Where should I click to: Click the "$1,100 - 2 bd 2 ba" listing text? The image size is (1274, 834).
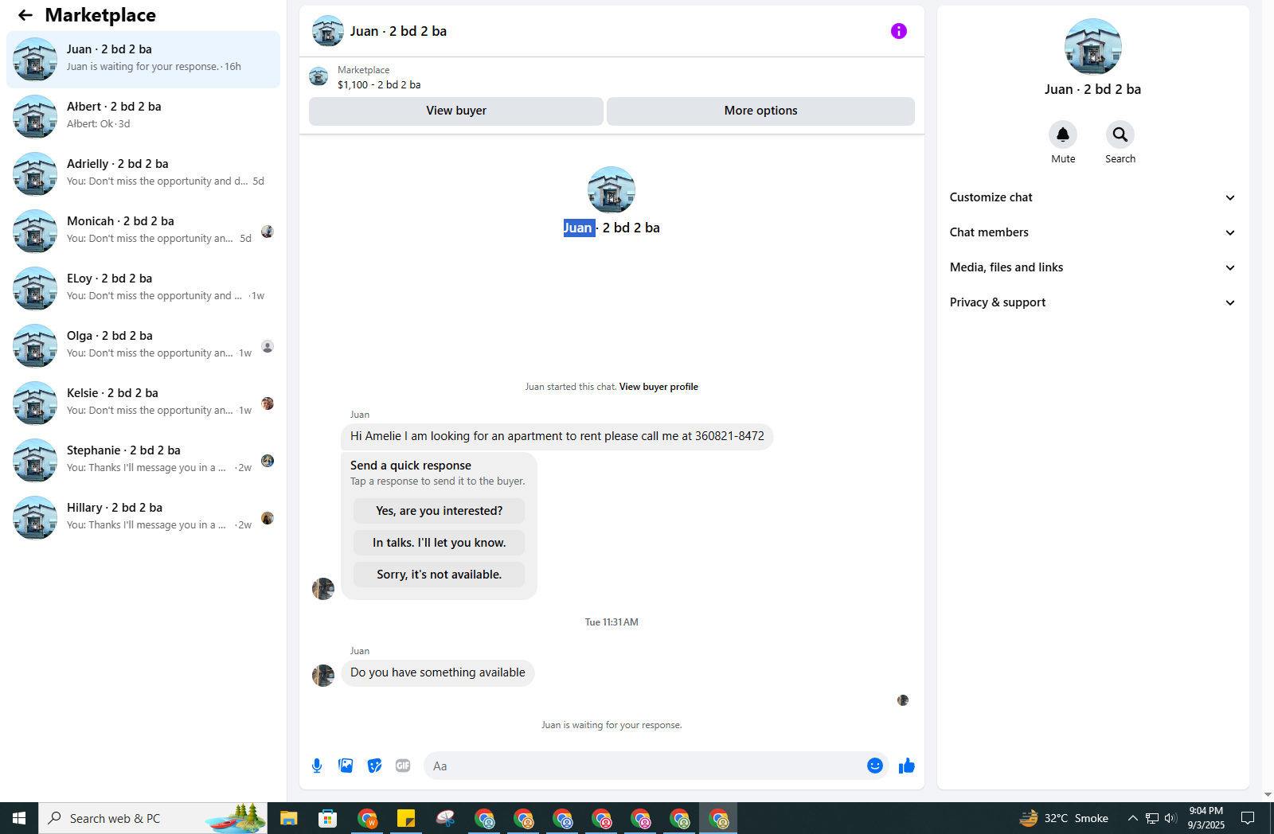[379, 84]
